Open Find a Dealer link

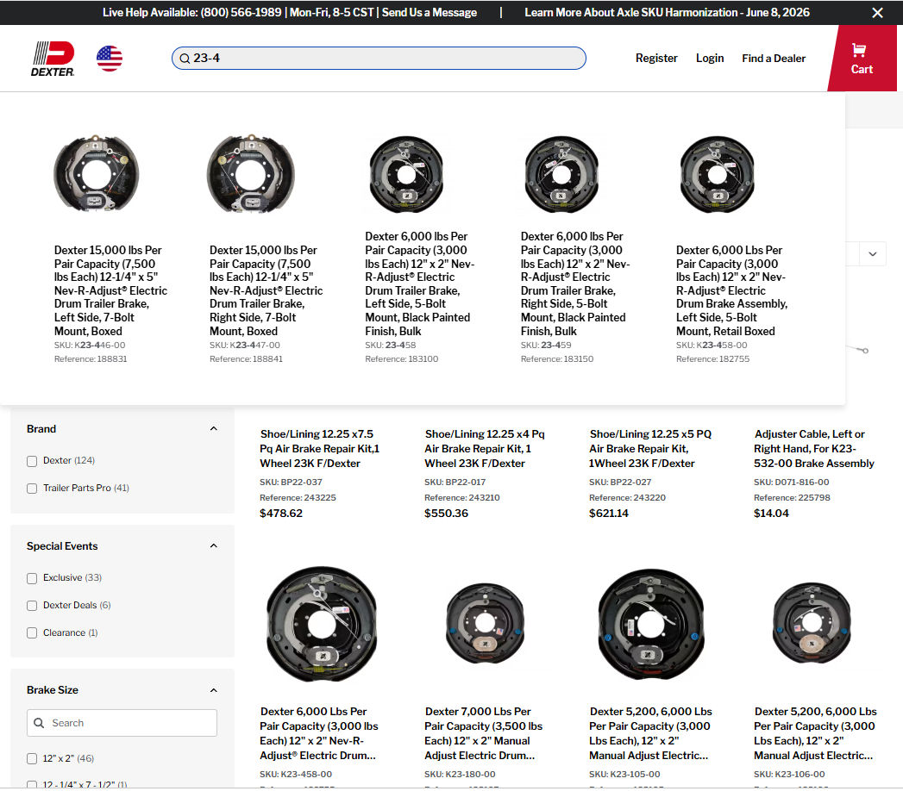pyautogui.click(x=774, y=58)
